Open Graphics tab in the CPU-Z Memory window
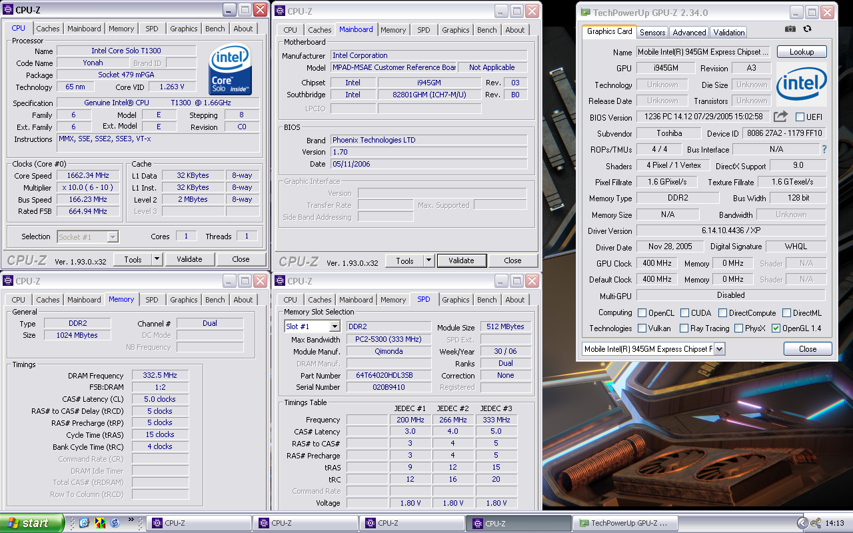This screenshot has width=853, height=533. point(184,300)
